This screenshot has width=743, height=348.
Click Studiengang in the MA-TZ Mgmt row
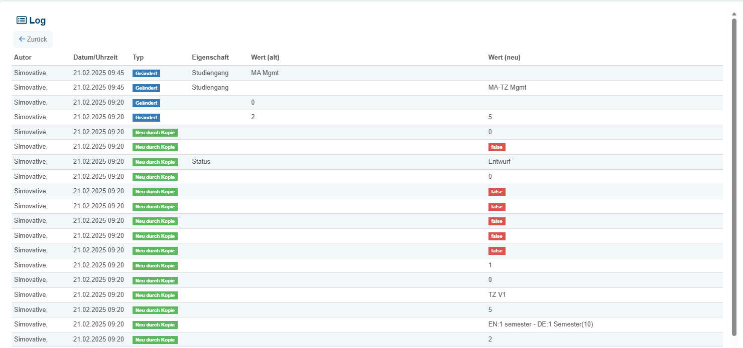[210, 88]
